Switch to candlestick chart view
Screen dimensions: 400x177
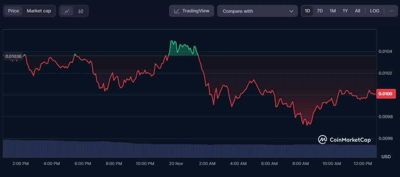pyautogui.click(x=81, y=11)
